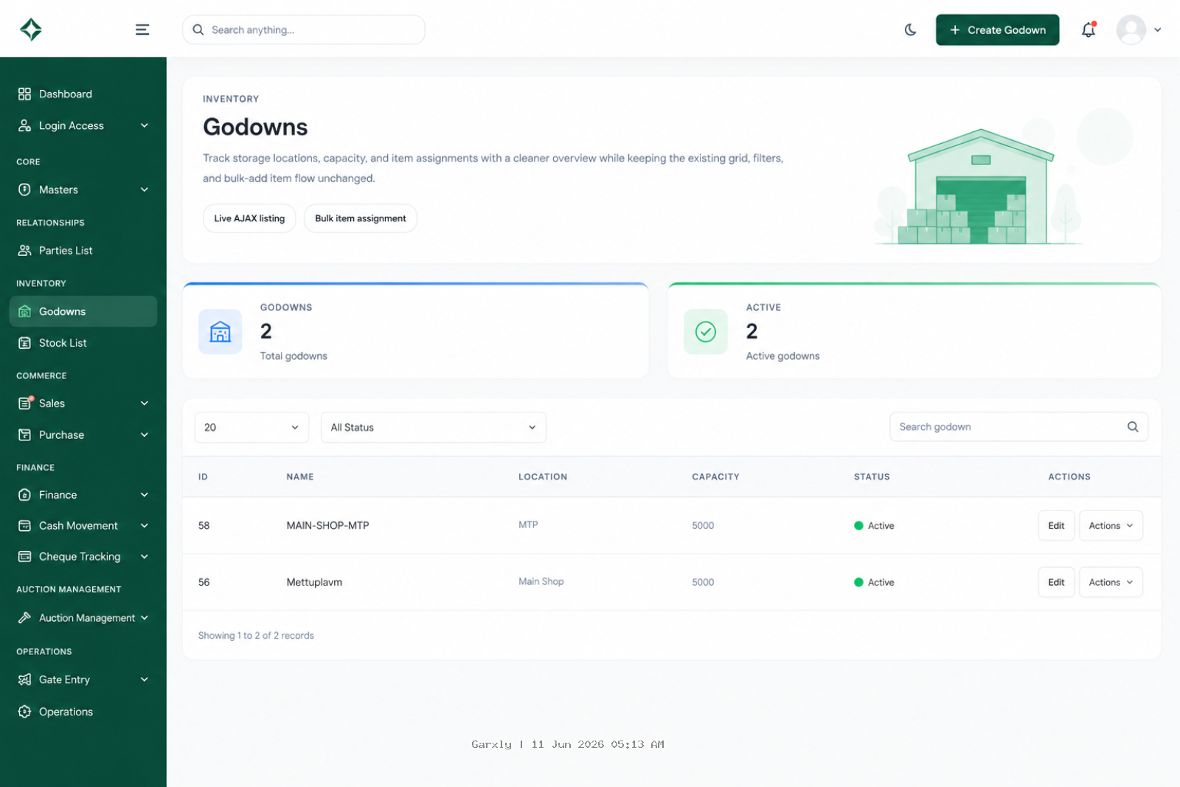This screenshot has height=787, width=1180.
Task: Click the Live AJAX listing pill
Action: [x=249, y=218]
